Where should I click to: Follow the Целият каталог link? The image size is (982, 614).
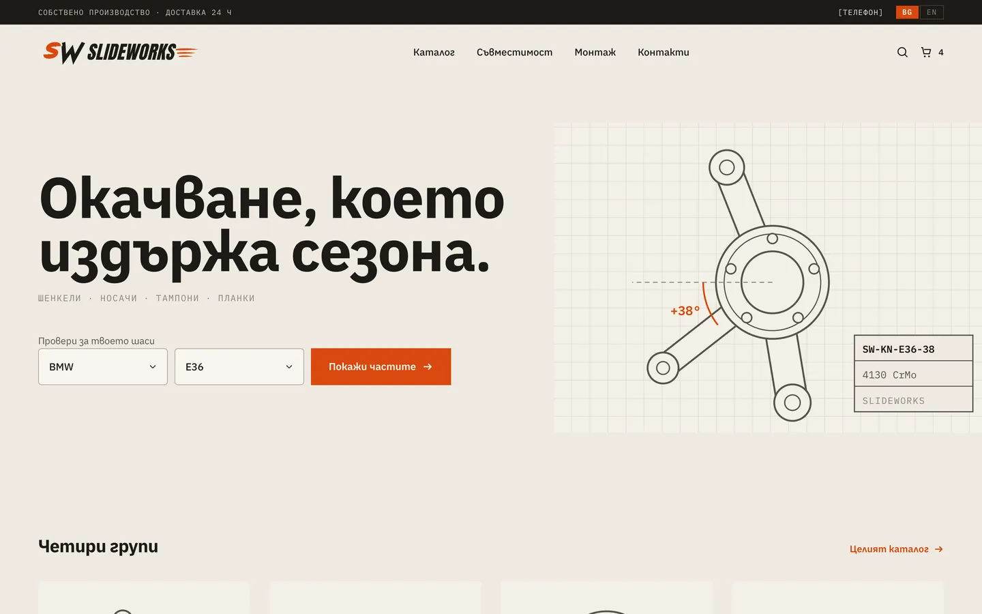pyautogui.click(x=896, y=549)
